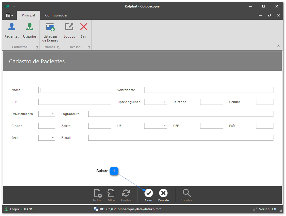The width and height of the screenshot is (286, 216).
Task: Click the E-mail input field
Action: [x=181, y=138]
